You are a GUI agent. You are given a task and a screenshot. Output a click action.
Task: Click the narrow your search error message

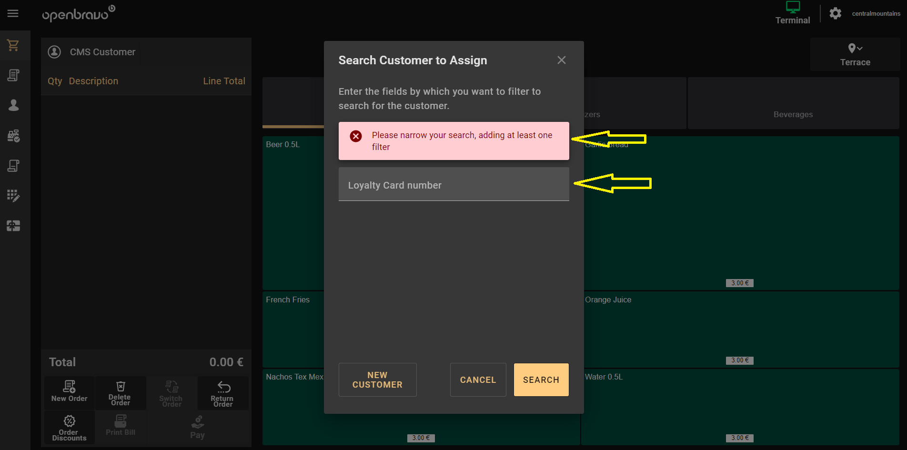[x=453, y=141]
